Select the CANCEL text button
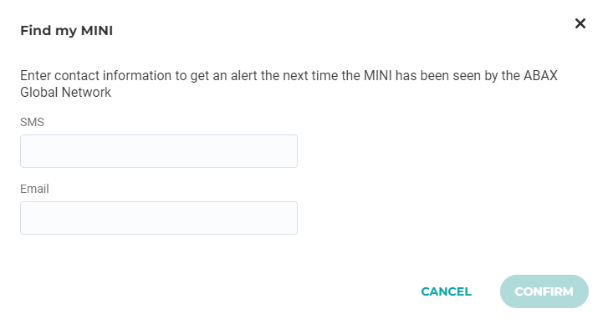 447,291
